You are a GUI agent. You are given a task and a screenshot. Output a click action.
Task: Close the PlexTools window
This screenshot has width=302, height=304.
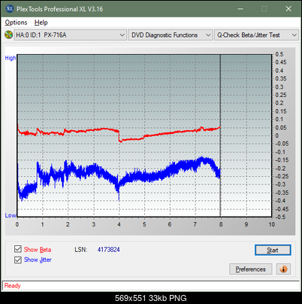[288, 9]
